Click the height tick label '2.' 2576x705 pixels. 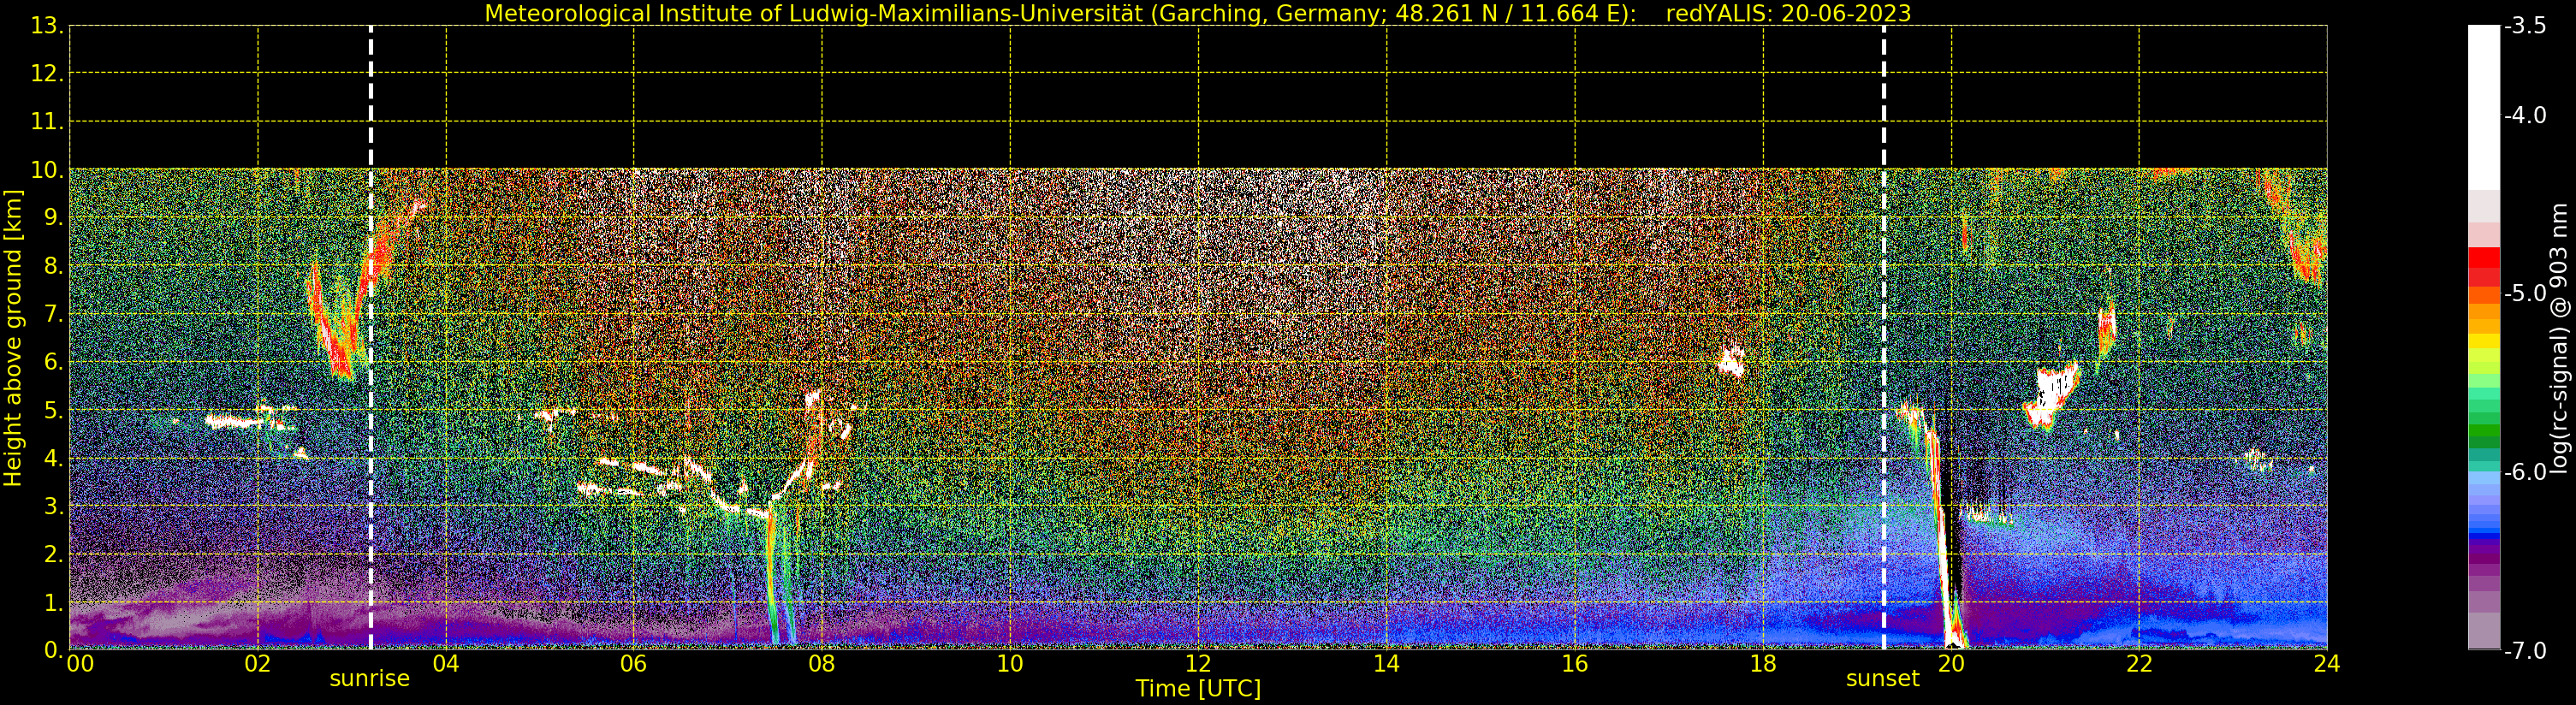(54, 554)
